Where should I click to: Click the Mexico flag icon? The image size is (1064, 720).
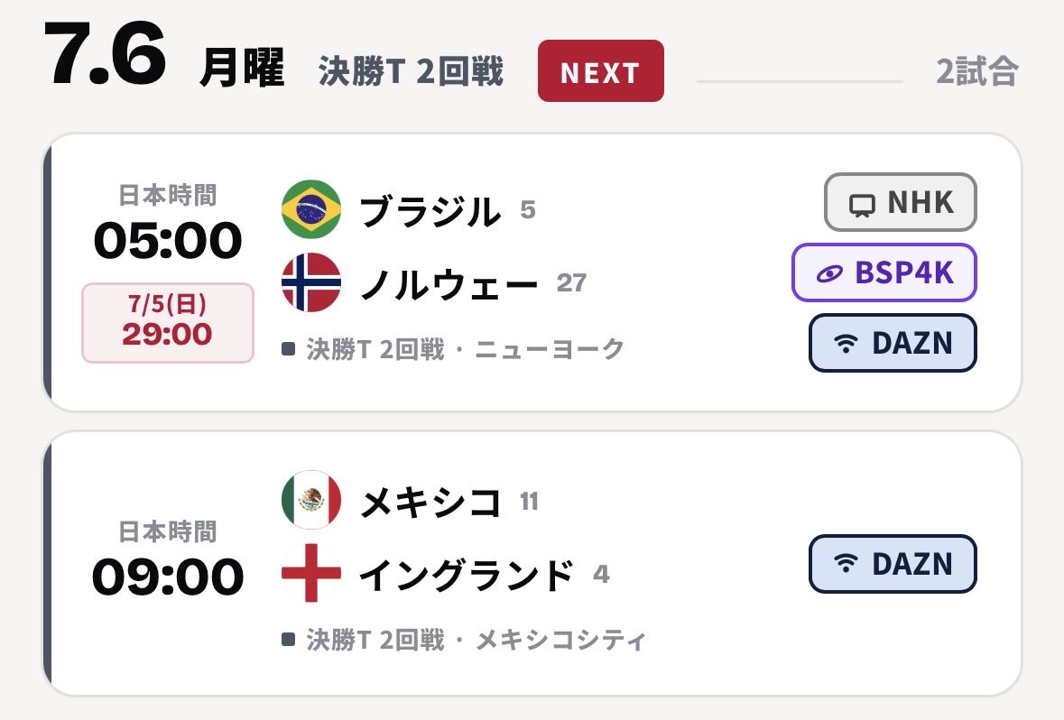(310, 500)
